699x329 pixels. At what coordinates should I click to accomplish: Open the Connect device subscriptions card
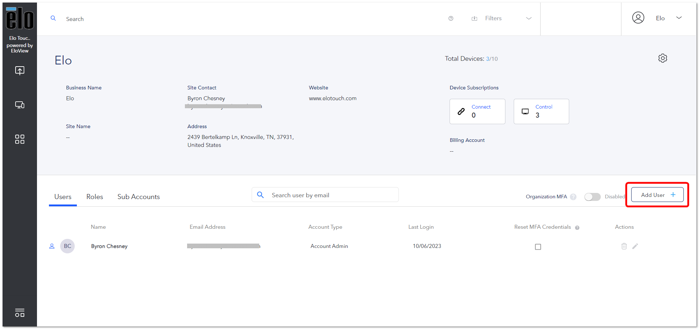click(477, 111)
